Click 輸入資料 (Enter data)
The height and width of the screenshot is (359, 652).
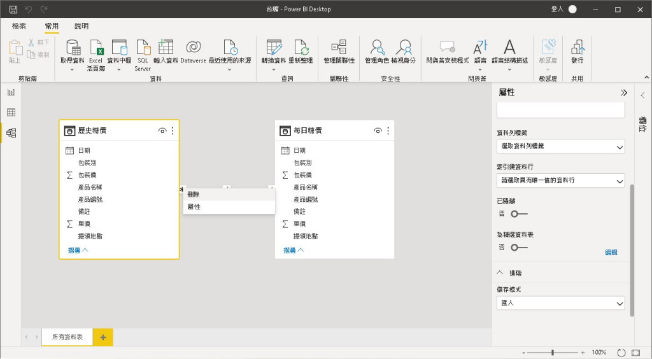166,52
